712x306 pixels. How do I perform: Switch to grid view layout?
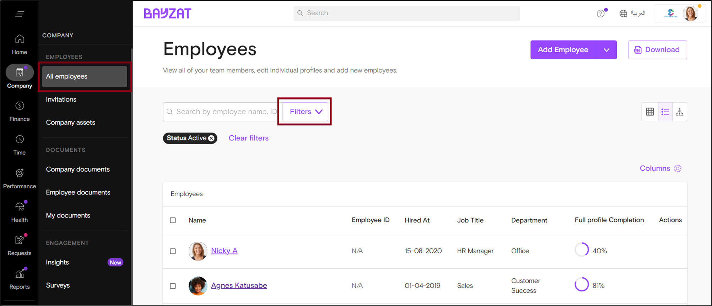tap(650, 112)
